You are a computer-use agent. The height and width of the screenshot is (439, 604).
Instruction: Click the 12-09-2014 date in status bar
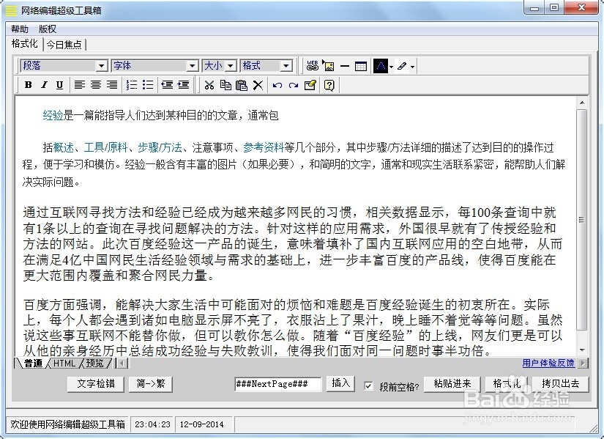click(201, 424)
